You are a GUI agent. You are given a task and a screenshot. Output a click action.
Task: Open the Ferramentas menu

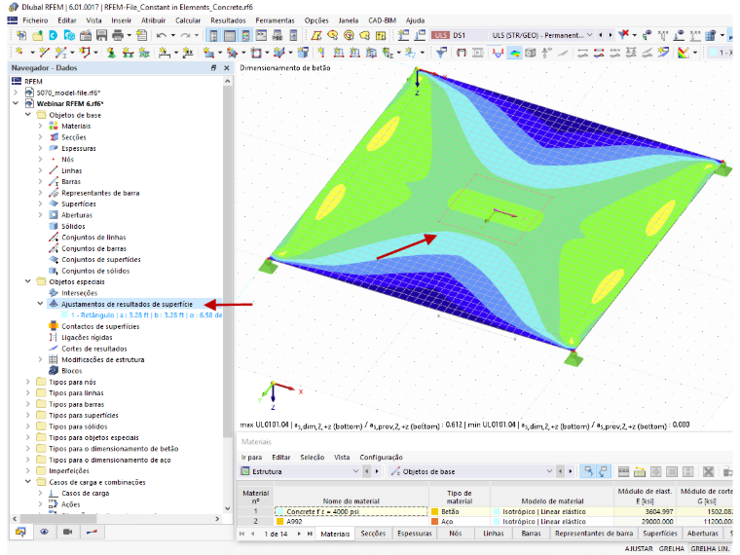[x=276, y=20]
